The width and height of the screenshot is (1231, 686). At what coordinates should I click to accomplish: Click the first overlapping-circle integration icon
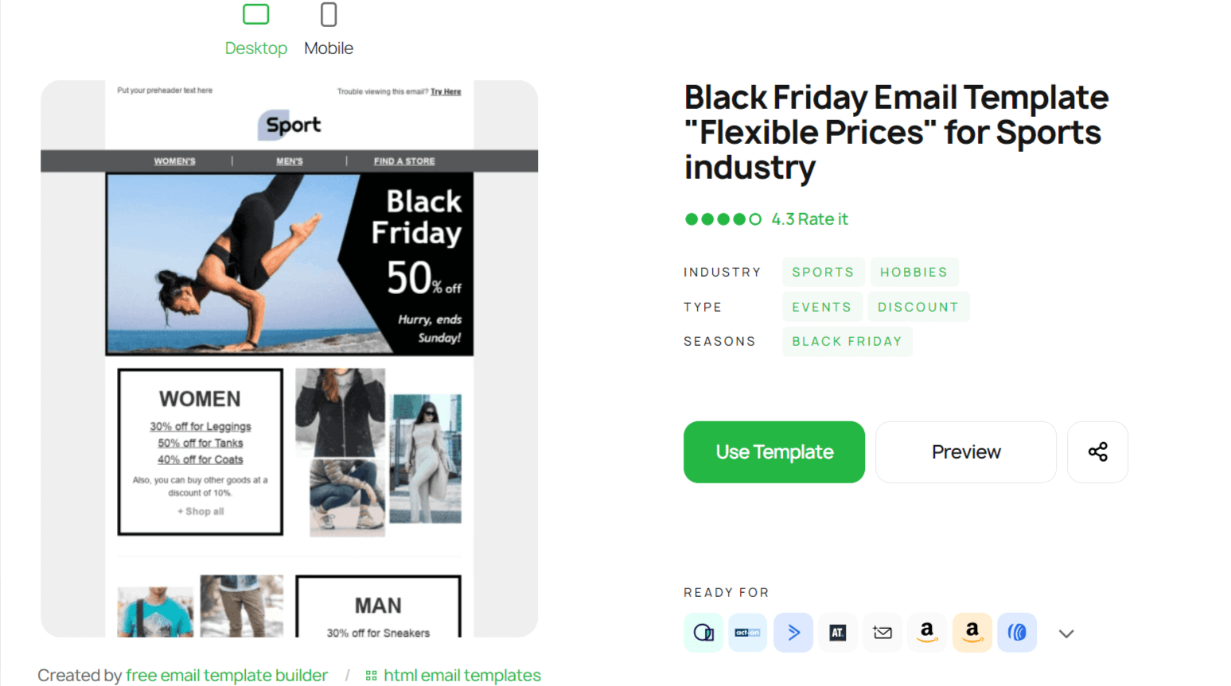click(703, 633)
